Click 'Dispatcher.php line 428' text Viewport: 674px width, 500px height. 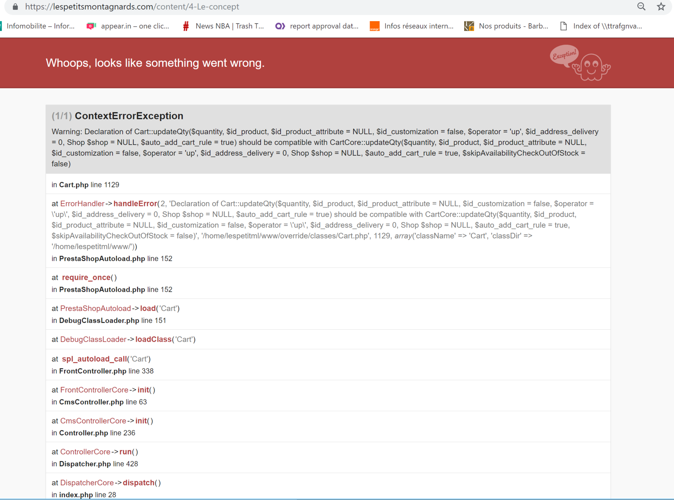pyautogui.click(x=99, y=464)
